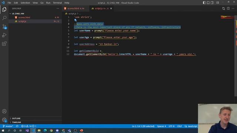Open Explorer Views and More Actions ellipsis

click(58, 8)
